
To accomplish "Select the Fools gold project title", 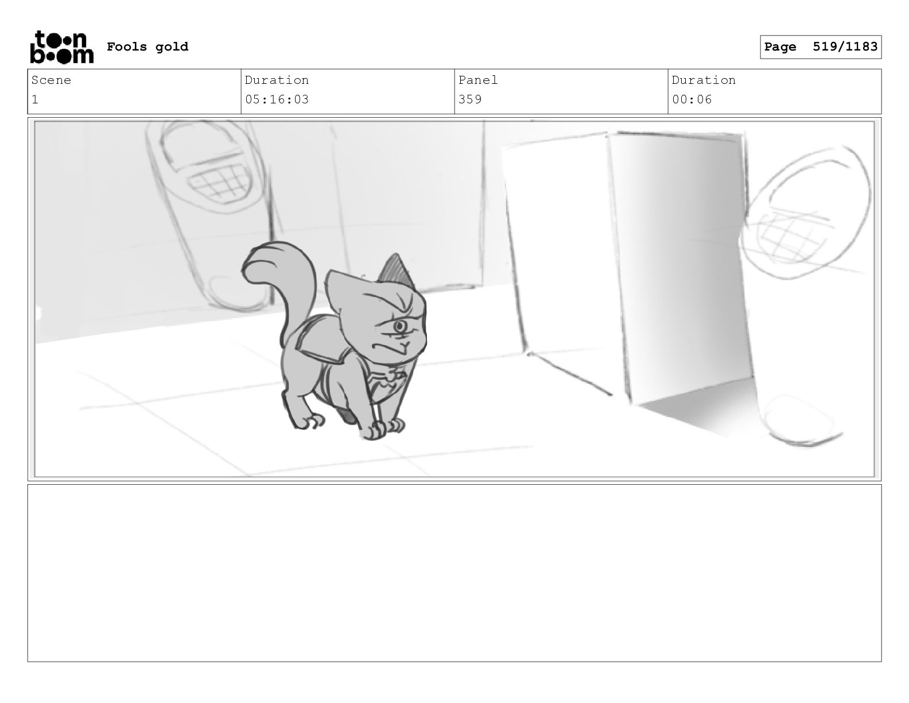I will [147, 47].
